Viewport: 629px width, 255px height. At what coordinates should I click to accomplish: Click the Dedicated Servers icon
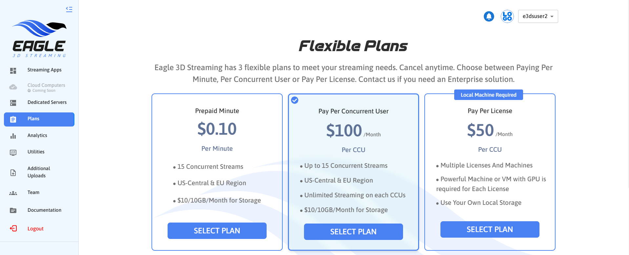13,103
